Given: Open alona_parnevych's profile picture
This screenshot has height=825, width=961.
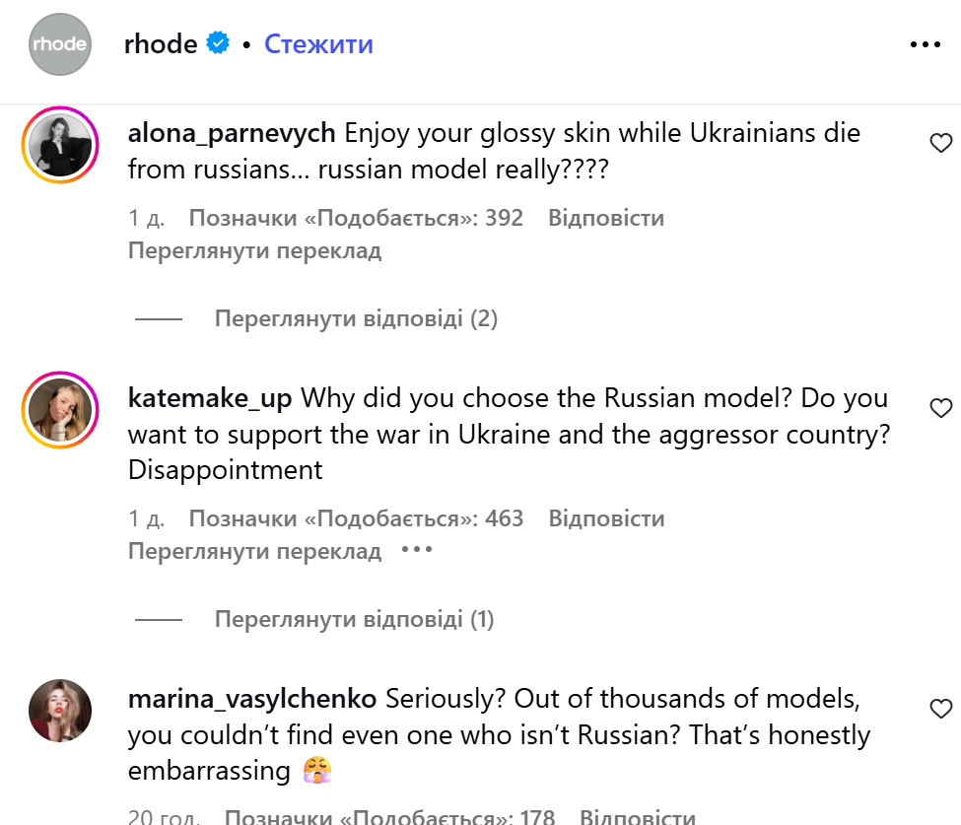Looking at the screenshot, I should (59, 147).
